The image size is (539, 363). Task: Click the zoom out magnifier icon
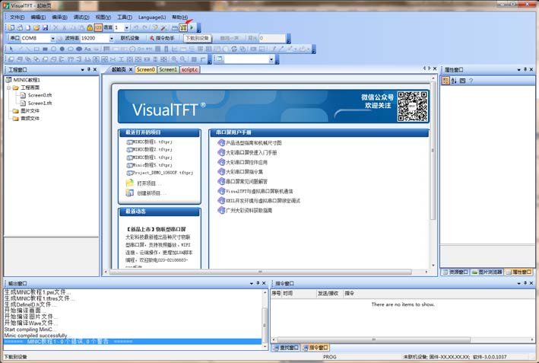coord(183,59)
